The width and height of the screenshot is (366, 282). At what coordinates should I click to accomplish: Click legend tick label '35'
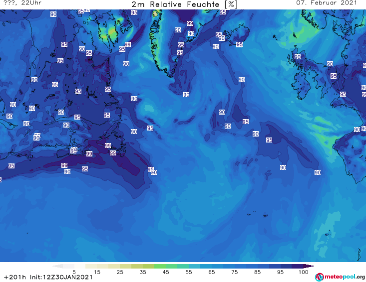point(143,272)
